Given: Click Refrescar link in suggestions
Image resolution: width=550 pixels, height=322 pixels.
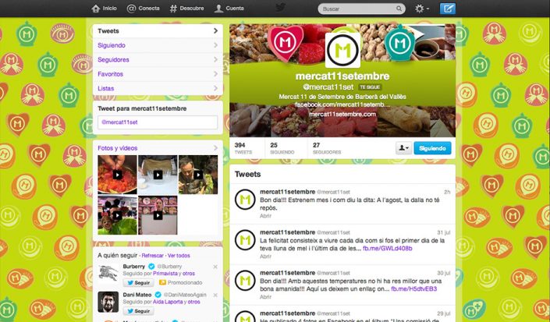Looking at the screenshot, I should point(153,256).
